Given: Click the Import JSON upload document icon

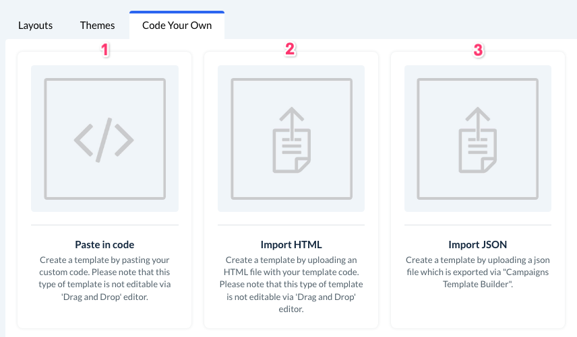Looking at the screenshot, I should pos(478,139).
